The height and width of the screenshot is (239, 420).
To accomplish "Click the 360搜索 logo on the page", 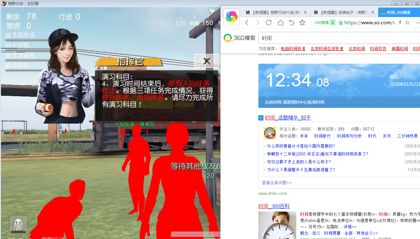I will [239, 38].
